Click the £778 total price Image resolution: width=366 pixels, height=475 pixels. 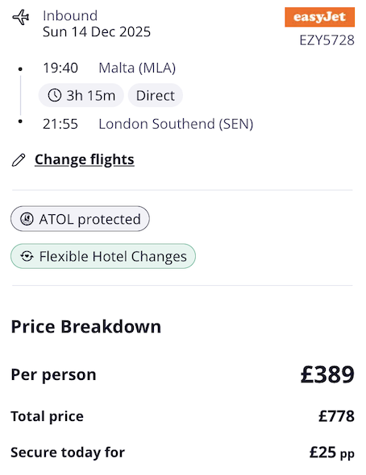(336, 416)
